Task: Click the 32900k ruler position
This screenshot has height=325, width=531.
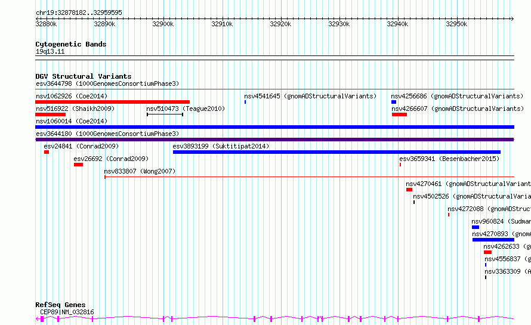Action: (163, 24)
